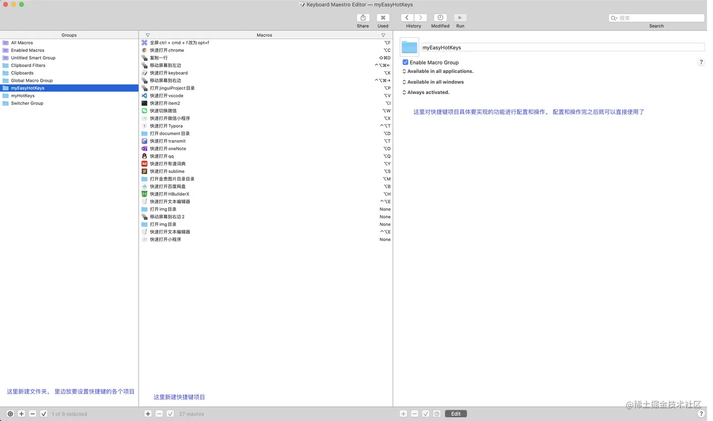This screenshot has height=421, width=713.
Task: Add new action plus in detail pane
Action: (x=403, y=414)
